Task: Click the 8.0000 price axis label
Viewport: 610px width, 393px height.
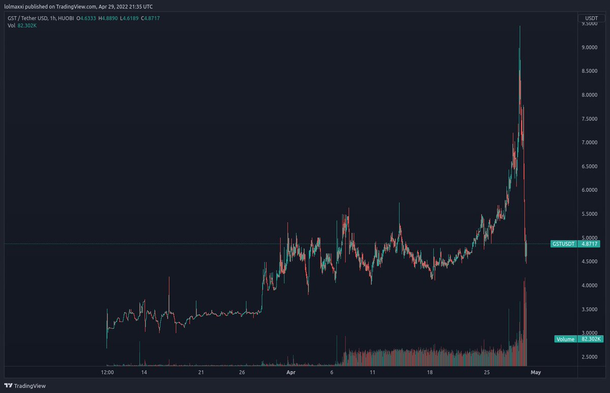Action: point(589,95)
